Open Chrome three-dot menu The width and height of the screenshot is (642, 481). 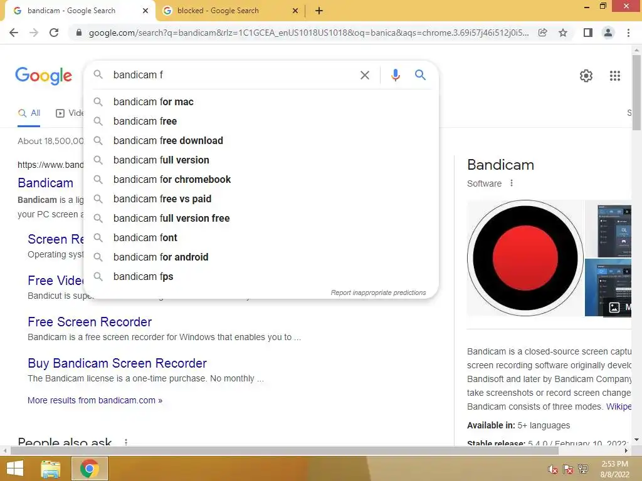tap(628, 33)
